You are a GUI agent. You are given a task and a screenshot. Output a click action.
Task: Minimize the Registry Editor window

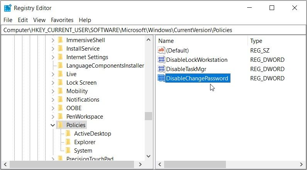pos(249,8)
